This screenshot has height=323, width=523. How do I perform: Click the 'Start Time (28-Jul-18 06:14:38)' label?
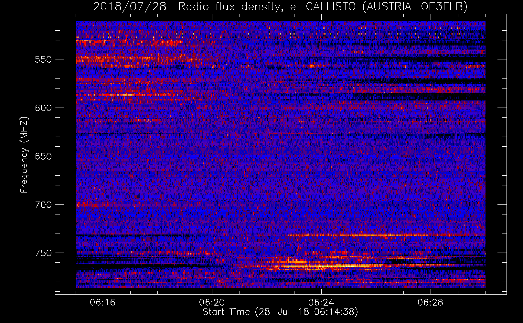(x=280, y=312)
